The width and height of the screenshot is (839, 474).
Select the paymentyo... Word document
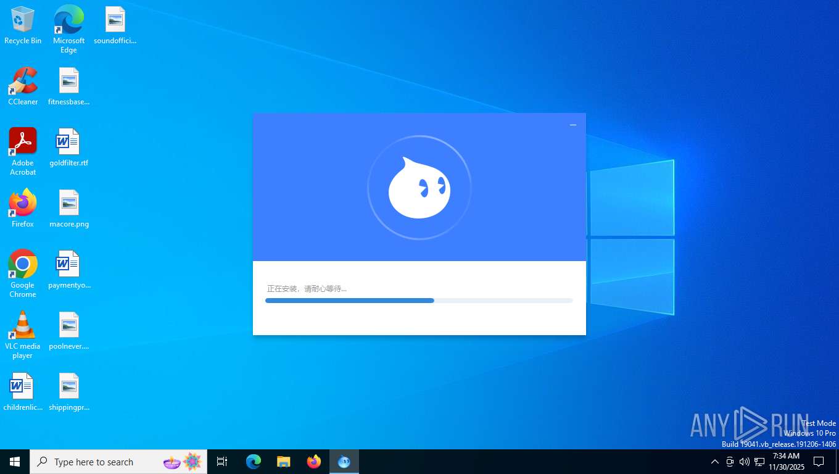click(x=68, y=270)
